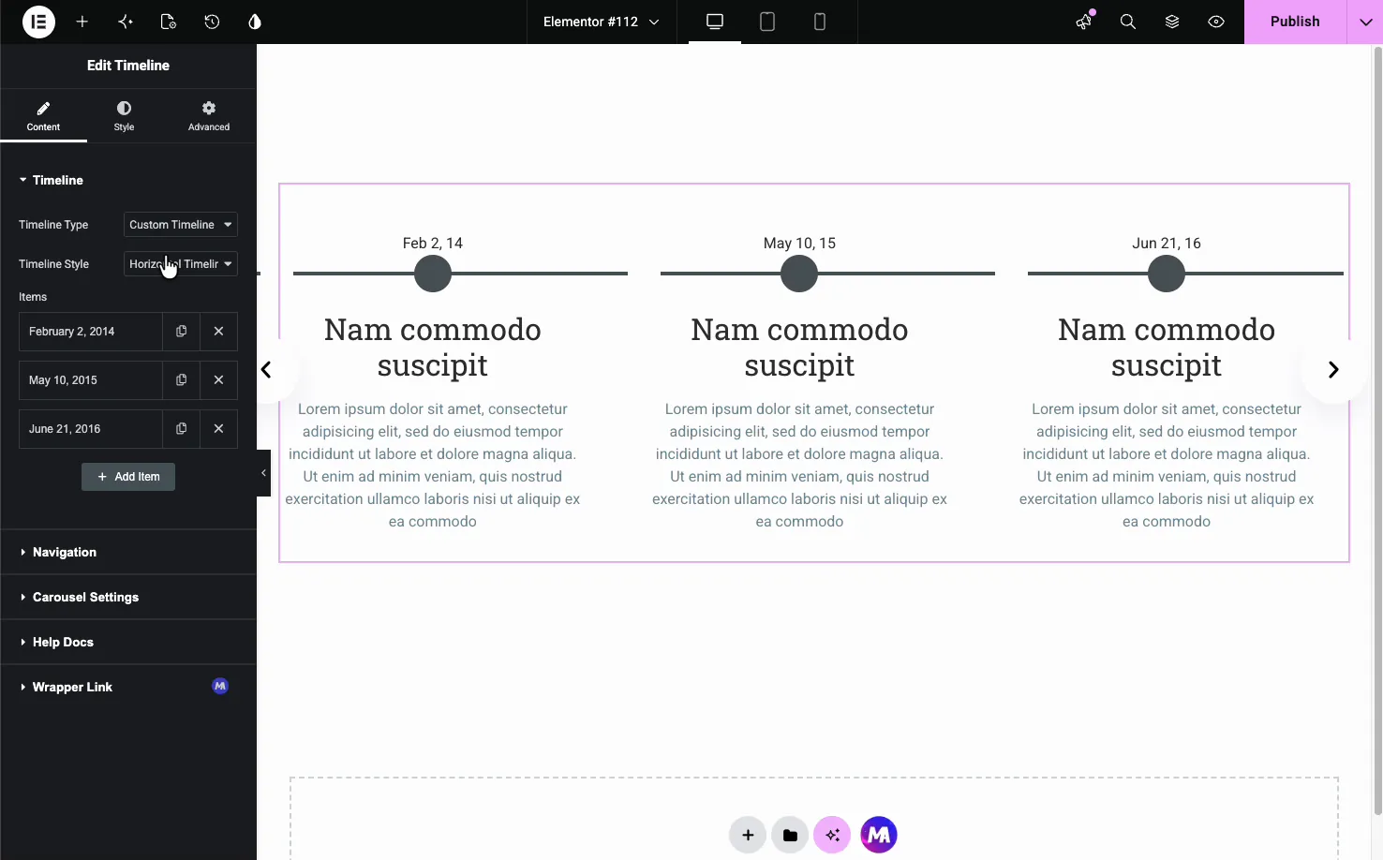Click the heading under Jun 21, 16
This screenshot has height=860, width=1383.
coord(1167,347)
